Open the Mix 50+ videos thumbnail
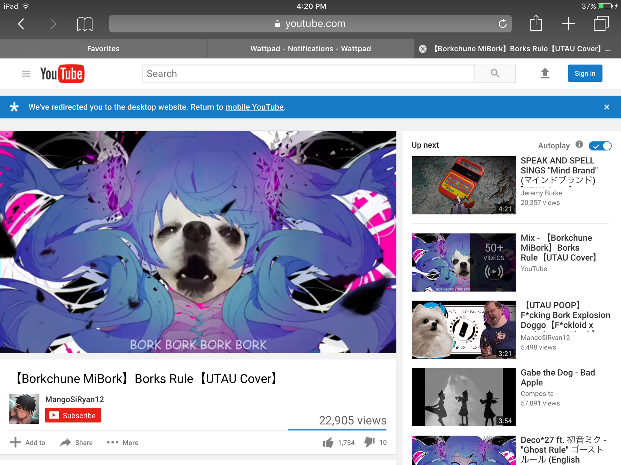The image size is (621, 465). (463, 263)
